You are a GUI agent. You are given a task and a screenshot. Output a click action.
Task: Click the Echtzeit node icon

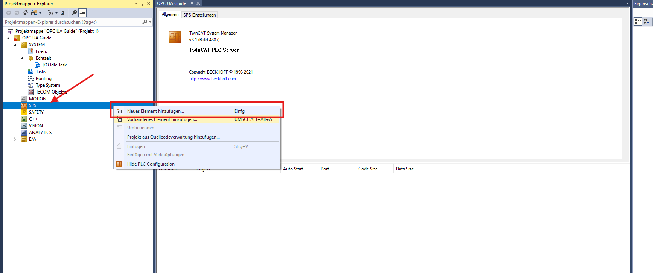[x=31, y=58]
